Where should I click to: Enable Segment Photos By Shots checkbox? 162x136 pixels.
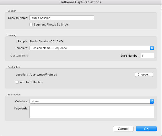[x=31, y=24]
